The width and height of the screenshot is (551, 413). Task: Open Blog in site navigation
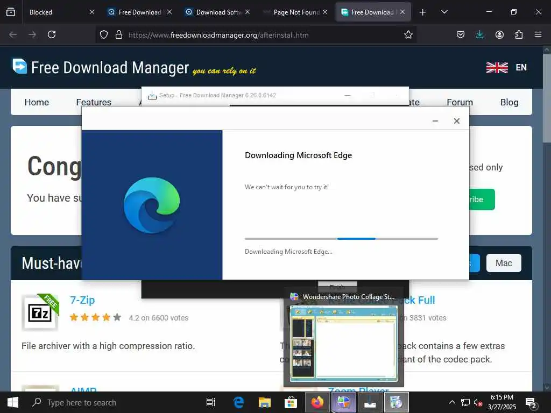point(509,102)
